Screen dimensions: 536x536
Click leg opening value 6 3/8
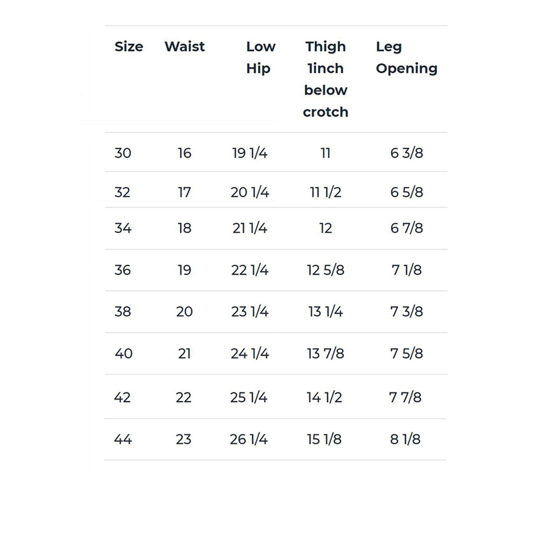coord(407,153)
